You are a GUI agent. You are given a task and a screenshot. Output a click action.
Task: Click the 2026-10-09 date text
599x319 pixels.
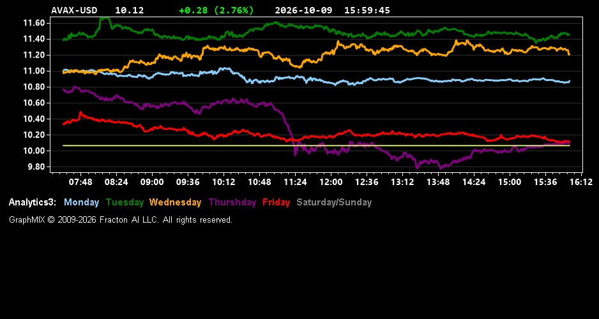click(304, 10)
